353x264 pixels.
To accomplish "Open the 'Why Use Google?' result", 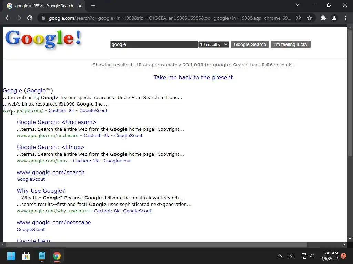I will pos(41,191).
